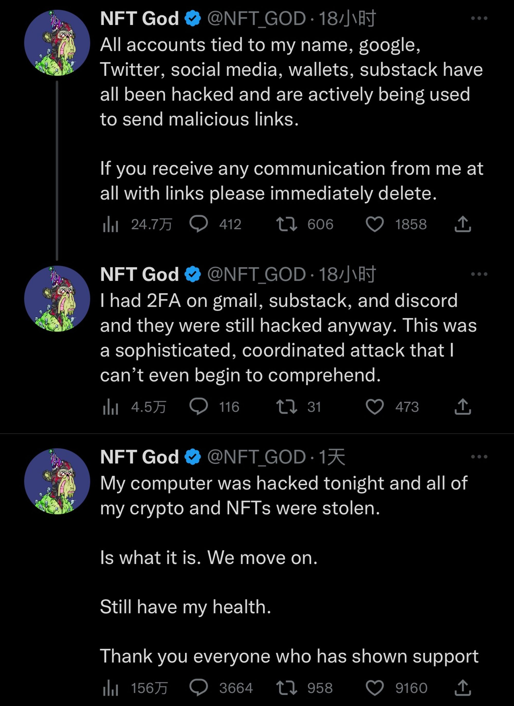The height and width of the screenshot is (706, 514).
Task: Open the 3664 replies on bottom tweet
Action: 199,688
